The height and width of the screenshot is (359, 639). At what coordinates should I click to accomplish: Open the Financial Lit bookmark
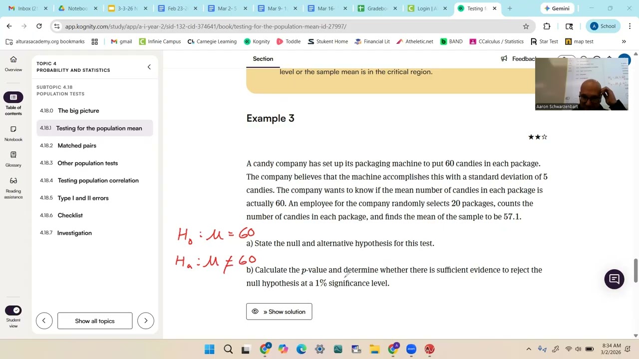pos(372,41)
